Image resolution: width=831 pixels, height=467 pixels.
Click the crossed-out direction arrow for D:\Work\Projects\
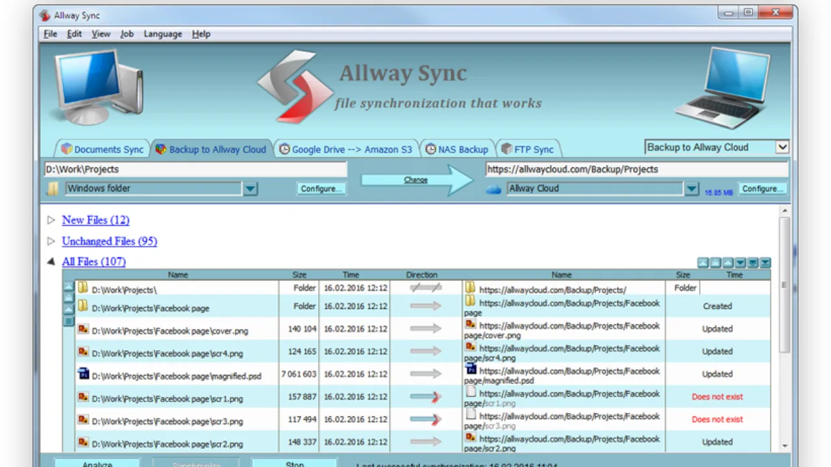coord(426,287)
